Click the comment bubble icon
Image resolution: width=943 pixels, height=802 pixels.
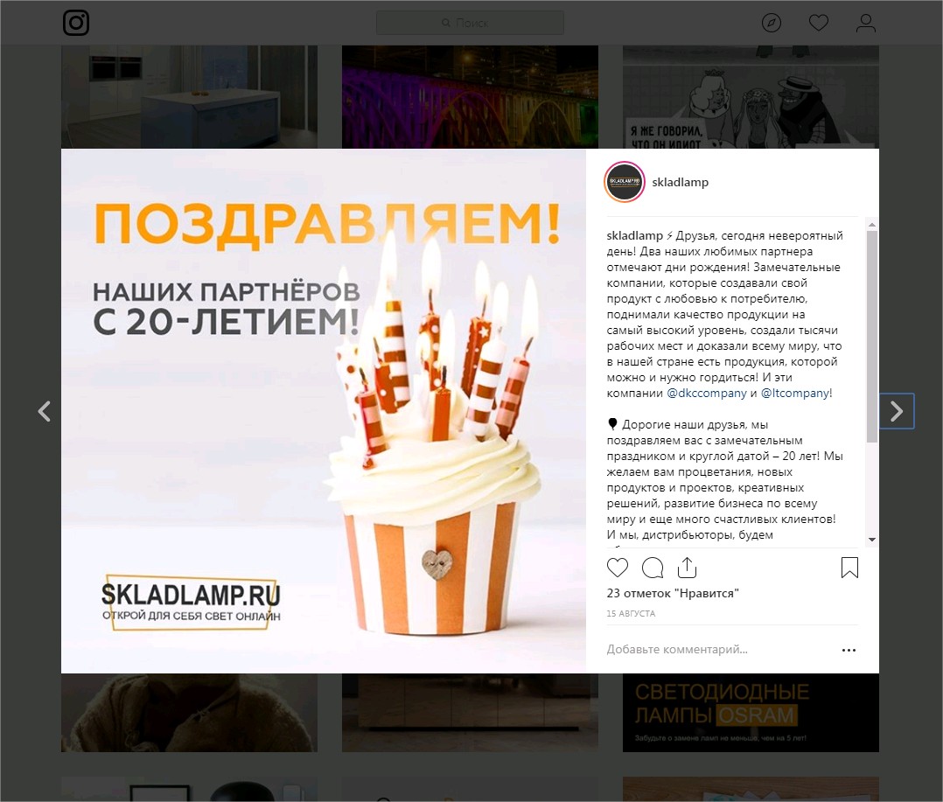(653, 568)
